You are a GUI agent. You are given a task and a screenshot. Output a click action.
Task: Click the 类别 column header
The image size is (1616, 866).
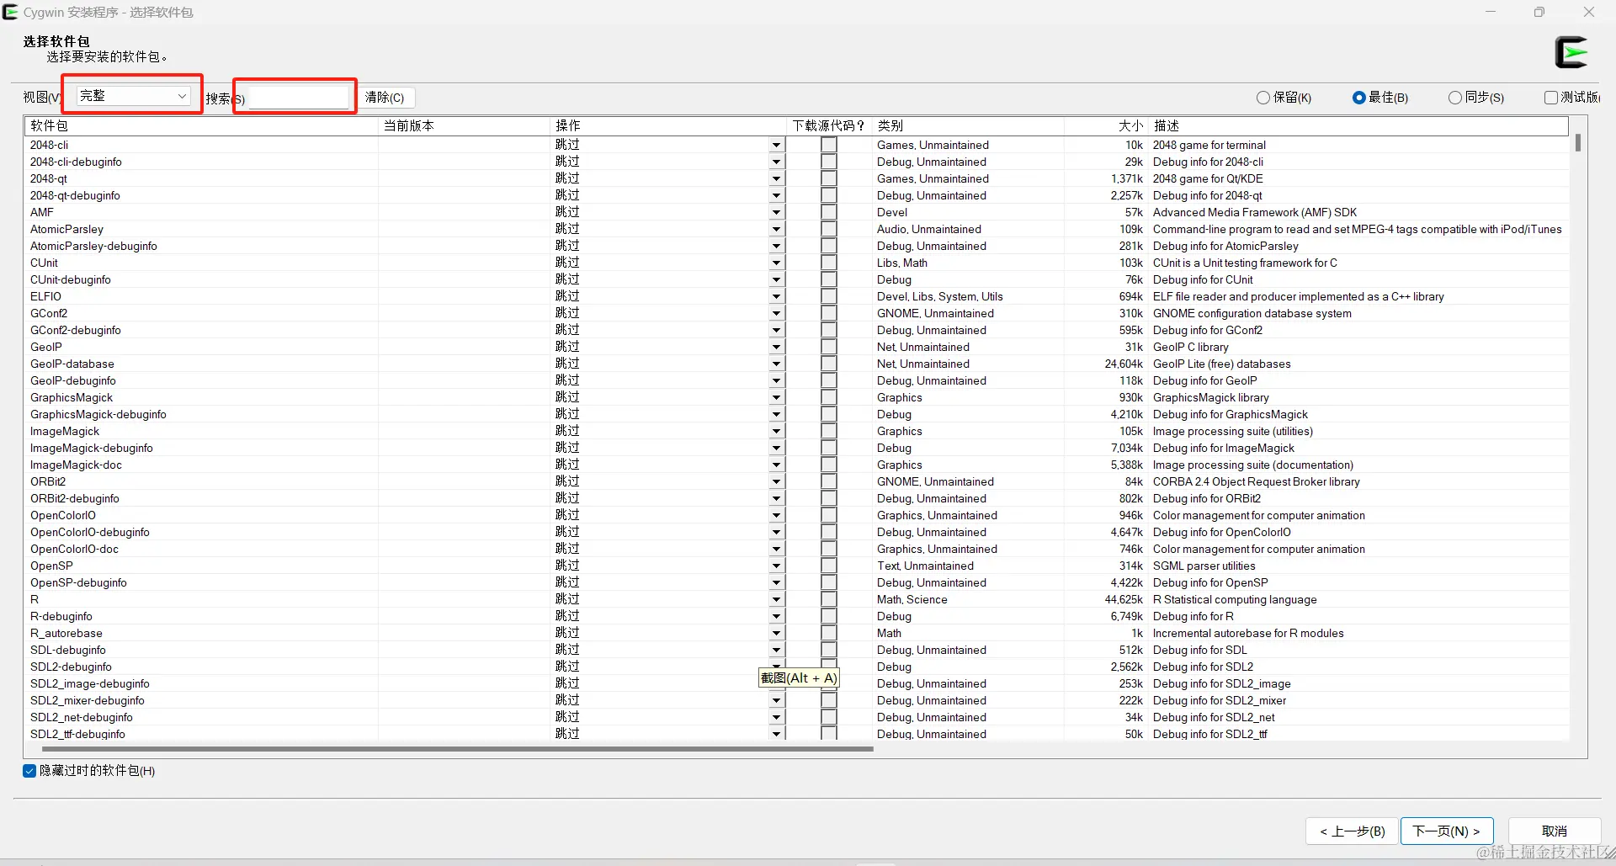click(x=969, y=125)
